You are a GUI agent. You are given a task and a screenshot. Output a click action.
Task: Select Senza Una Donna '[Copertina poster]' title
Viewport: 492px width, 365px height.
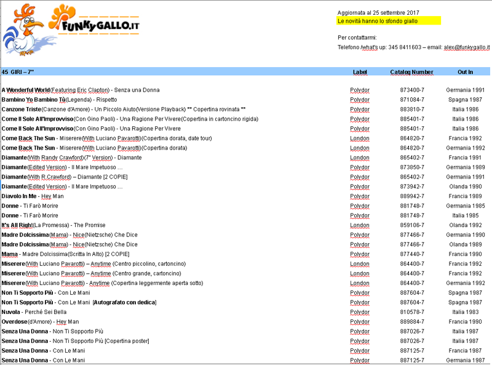(75, 341)
